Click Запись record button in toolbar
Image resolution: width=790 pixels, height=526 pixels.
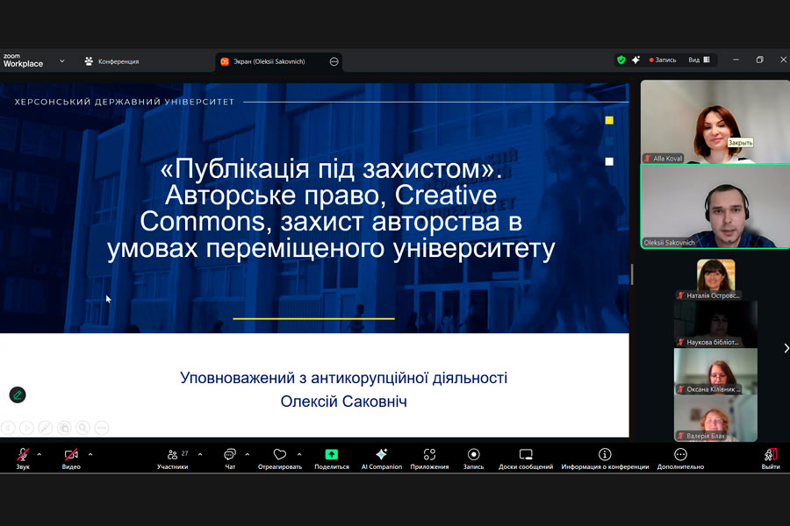click(474, 458)
